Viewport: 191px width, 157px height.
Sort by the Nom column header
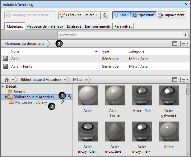point(54,51)
